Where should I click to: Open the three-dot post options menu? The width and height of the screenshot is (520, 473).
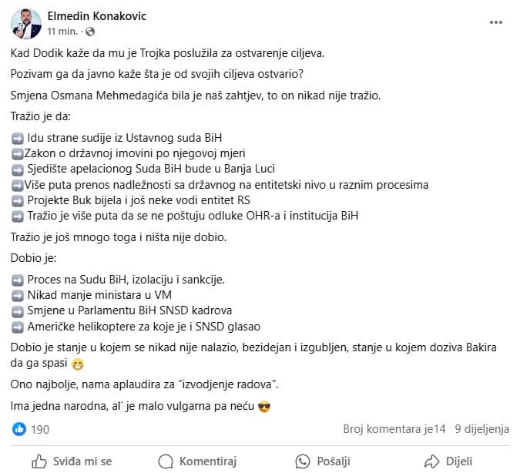click(496, 22)
